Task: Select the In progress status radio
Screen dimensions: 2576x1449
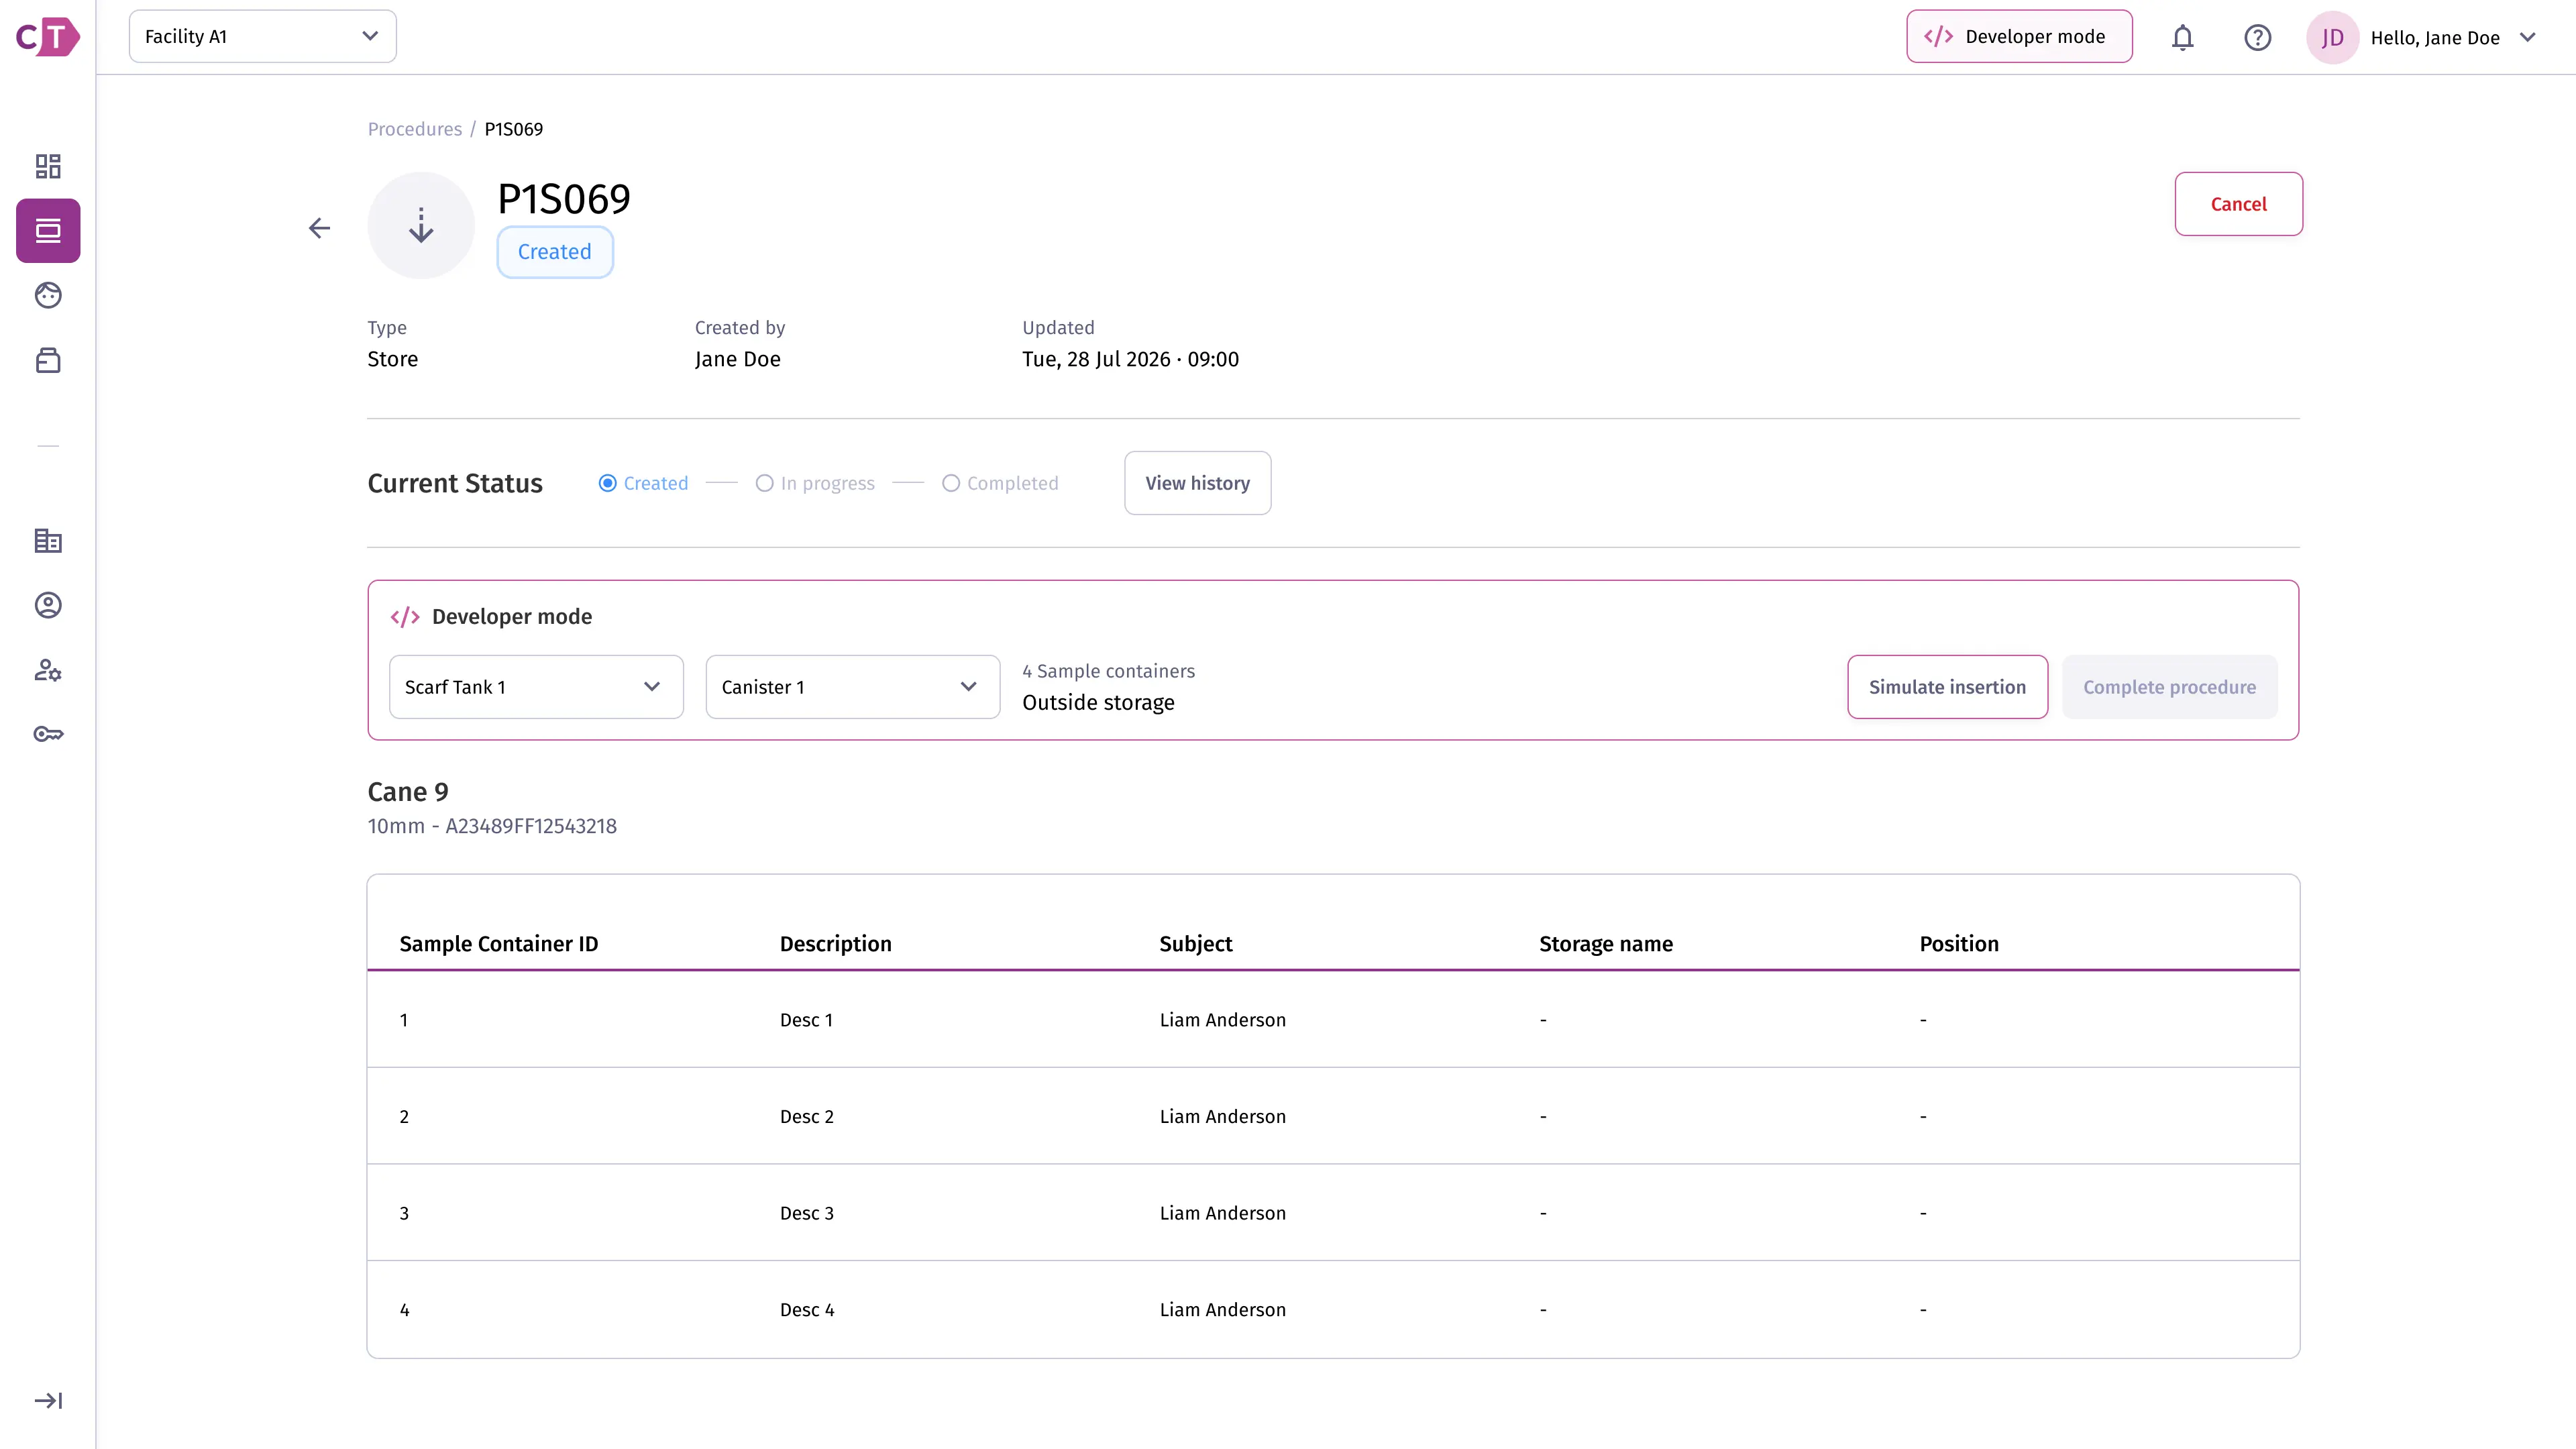Action: (x=764, y=483)
